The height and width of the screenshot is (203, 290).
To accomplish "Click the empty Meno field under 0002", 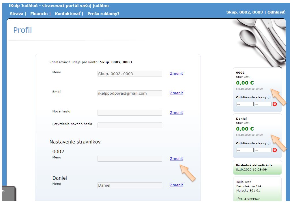I will pos(130,159).
